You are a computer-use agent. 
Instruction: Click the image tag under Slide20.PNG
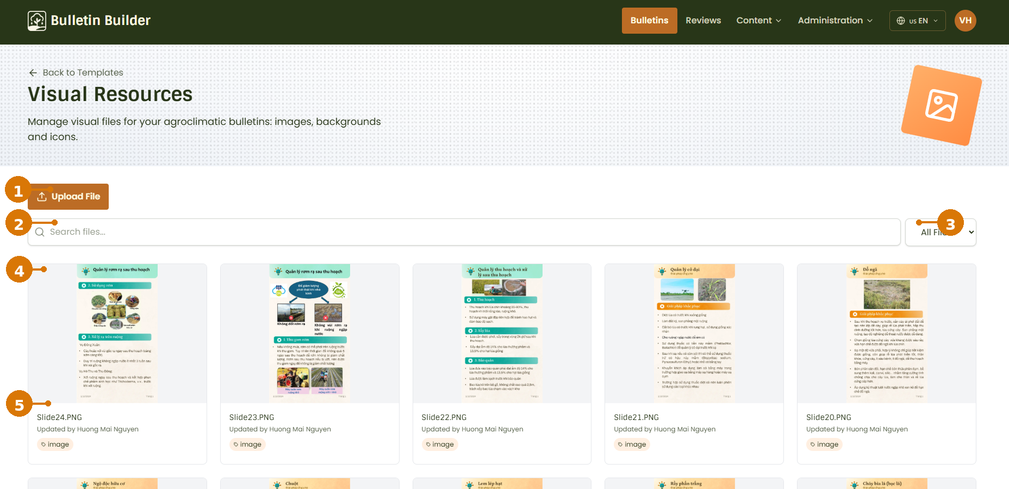(824, 444)
